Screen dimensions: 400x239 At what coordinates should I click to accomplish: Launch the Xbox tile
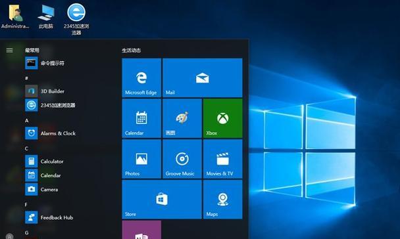click(x=223, y=118)
